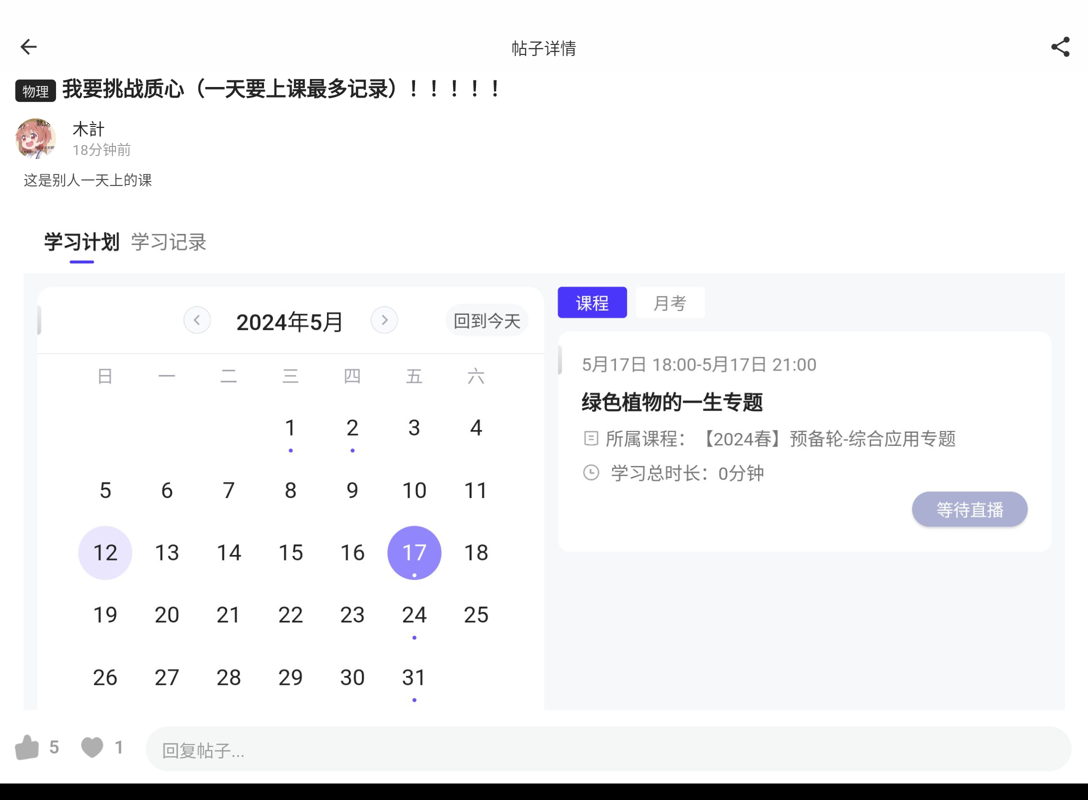Tap the thumbs-up like icon
This screenshot has height=800, width=1088.
coord(27,747)
